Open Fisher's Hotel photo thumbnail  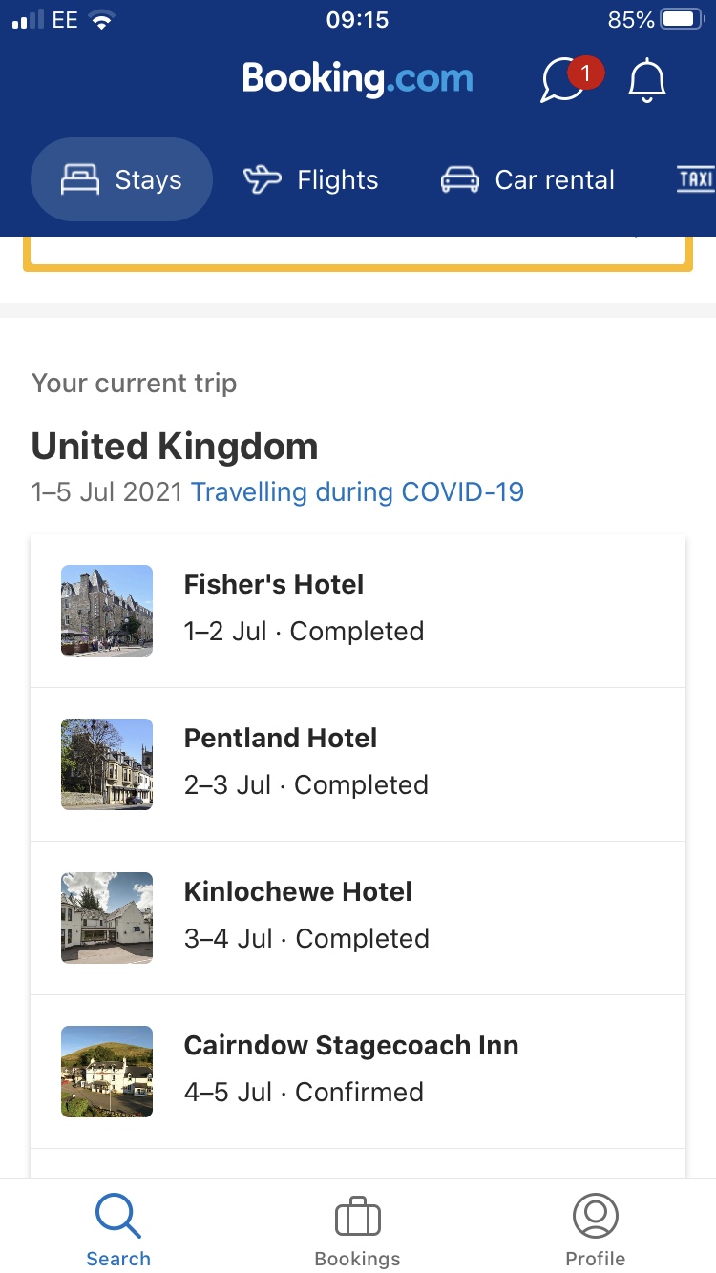[x=107, y=611]
